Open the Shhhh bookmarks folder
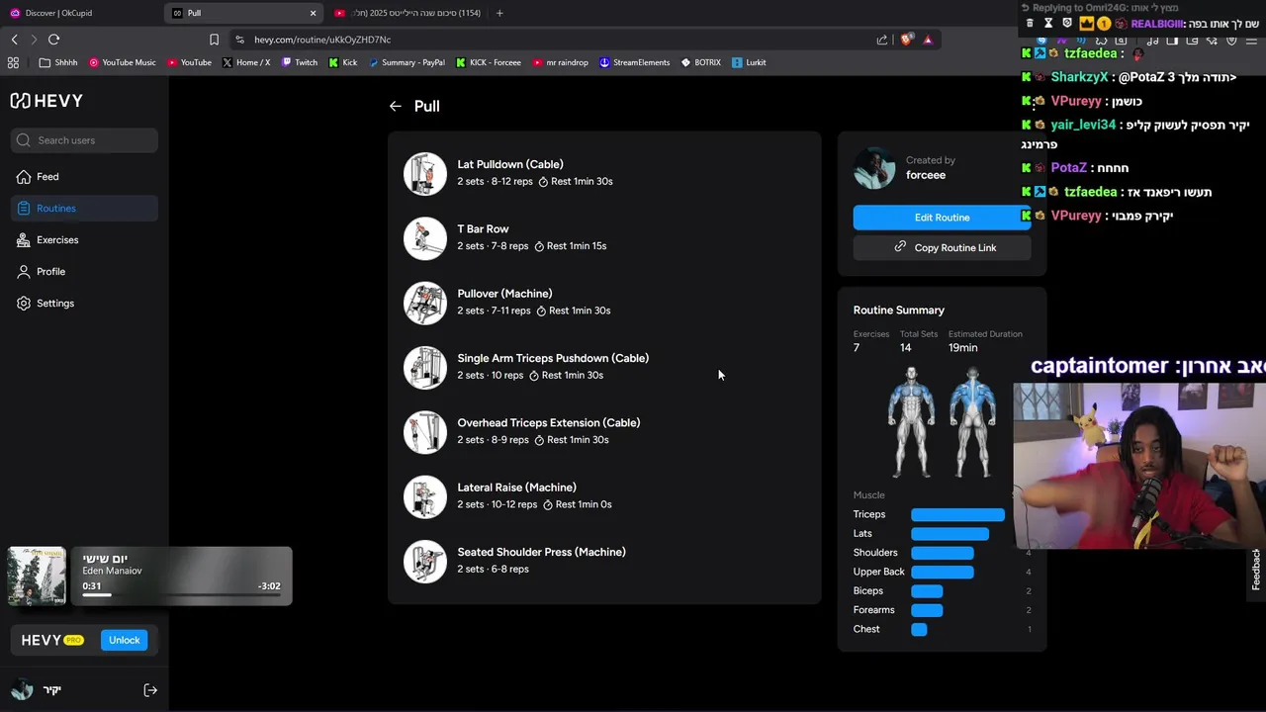Viewport: 1266px width, 712px height. pos(58,62)
